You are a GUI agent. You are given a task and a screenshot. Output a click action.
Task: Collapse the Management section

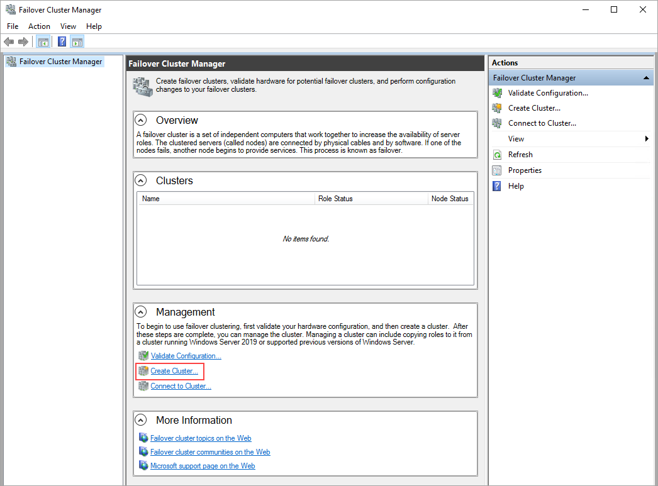coord(141,312)
